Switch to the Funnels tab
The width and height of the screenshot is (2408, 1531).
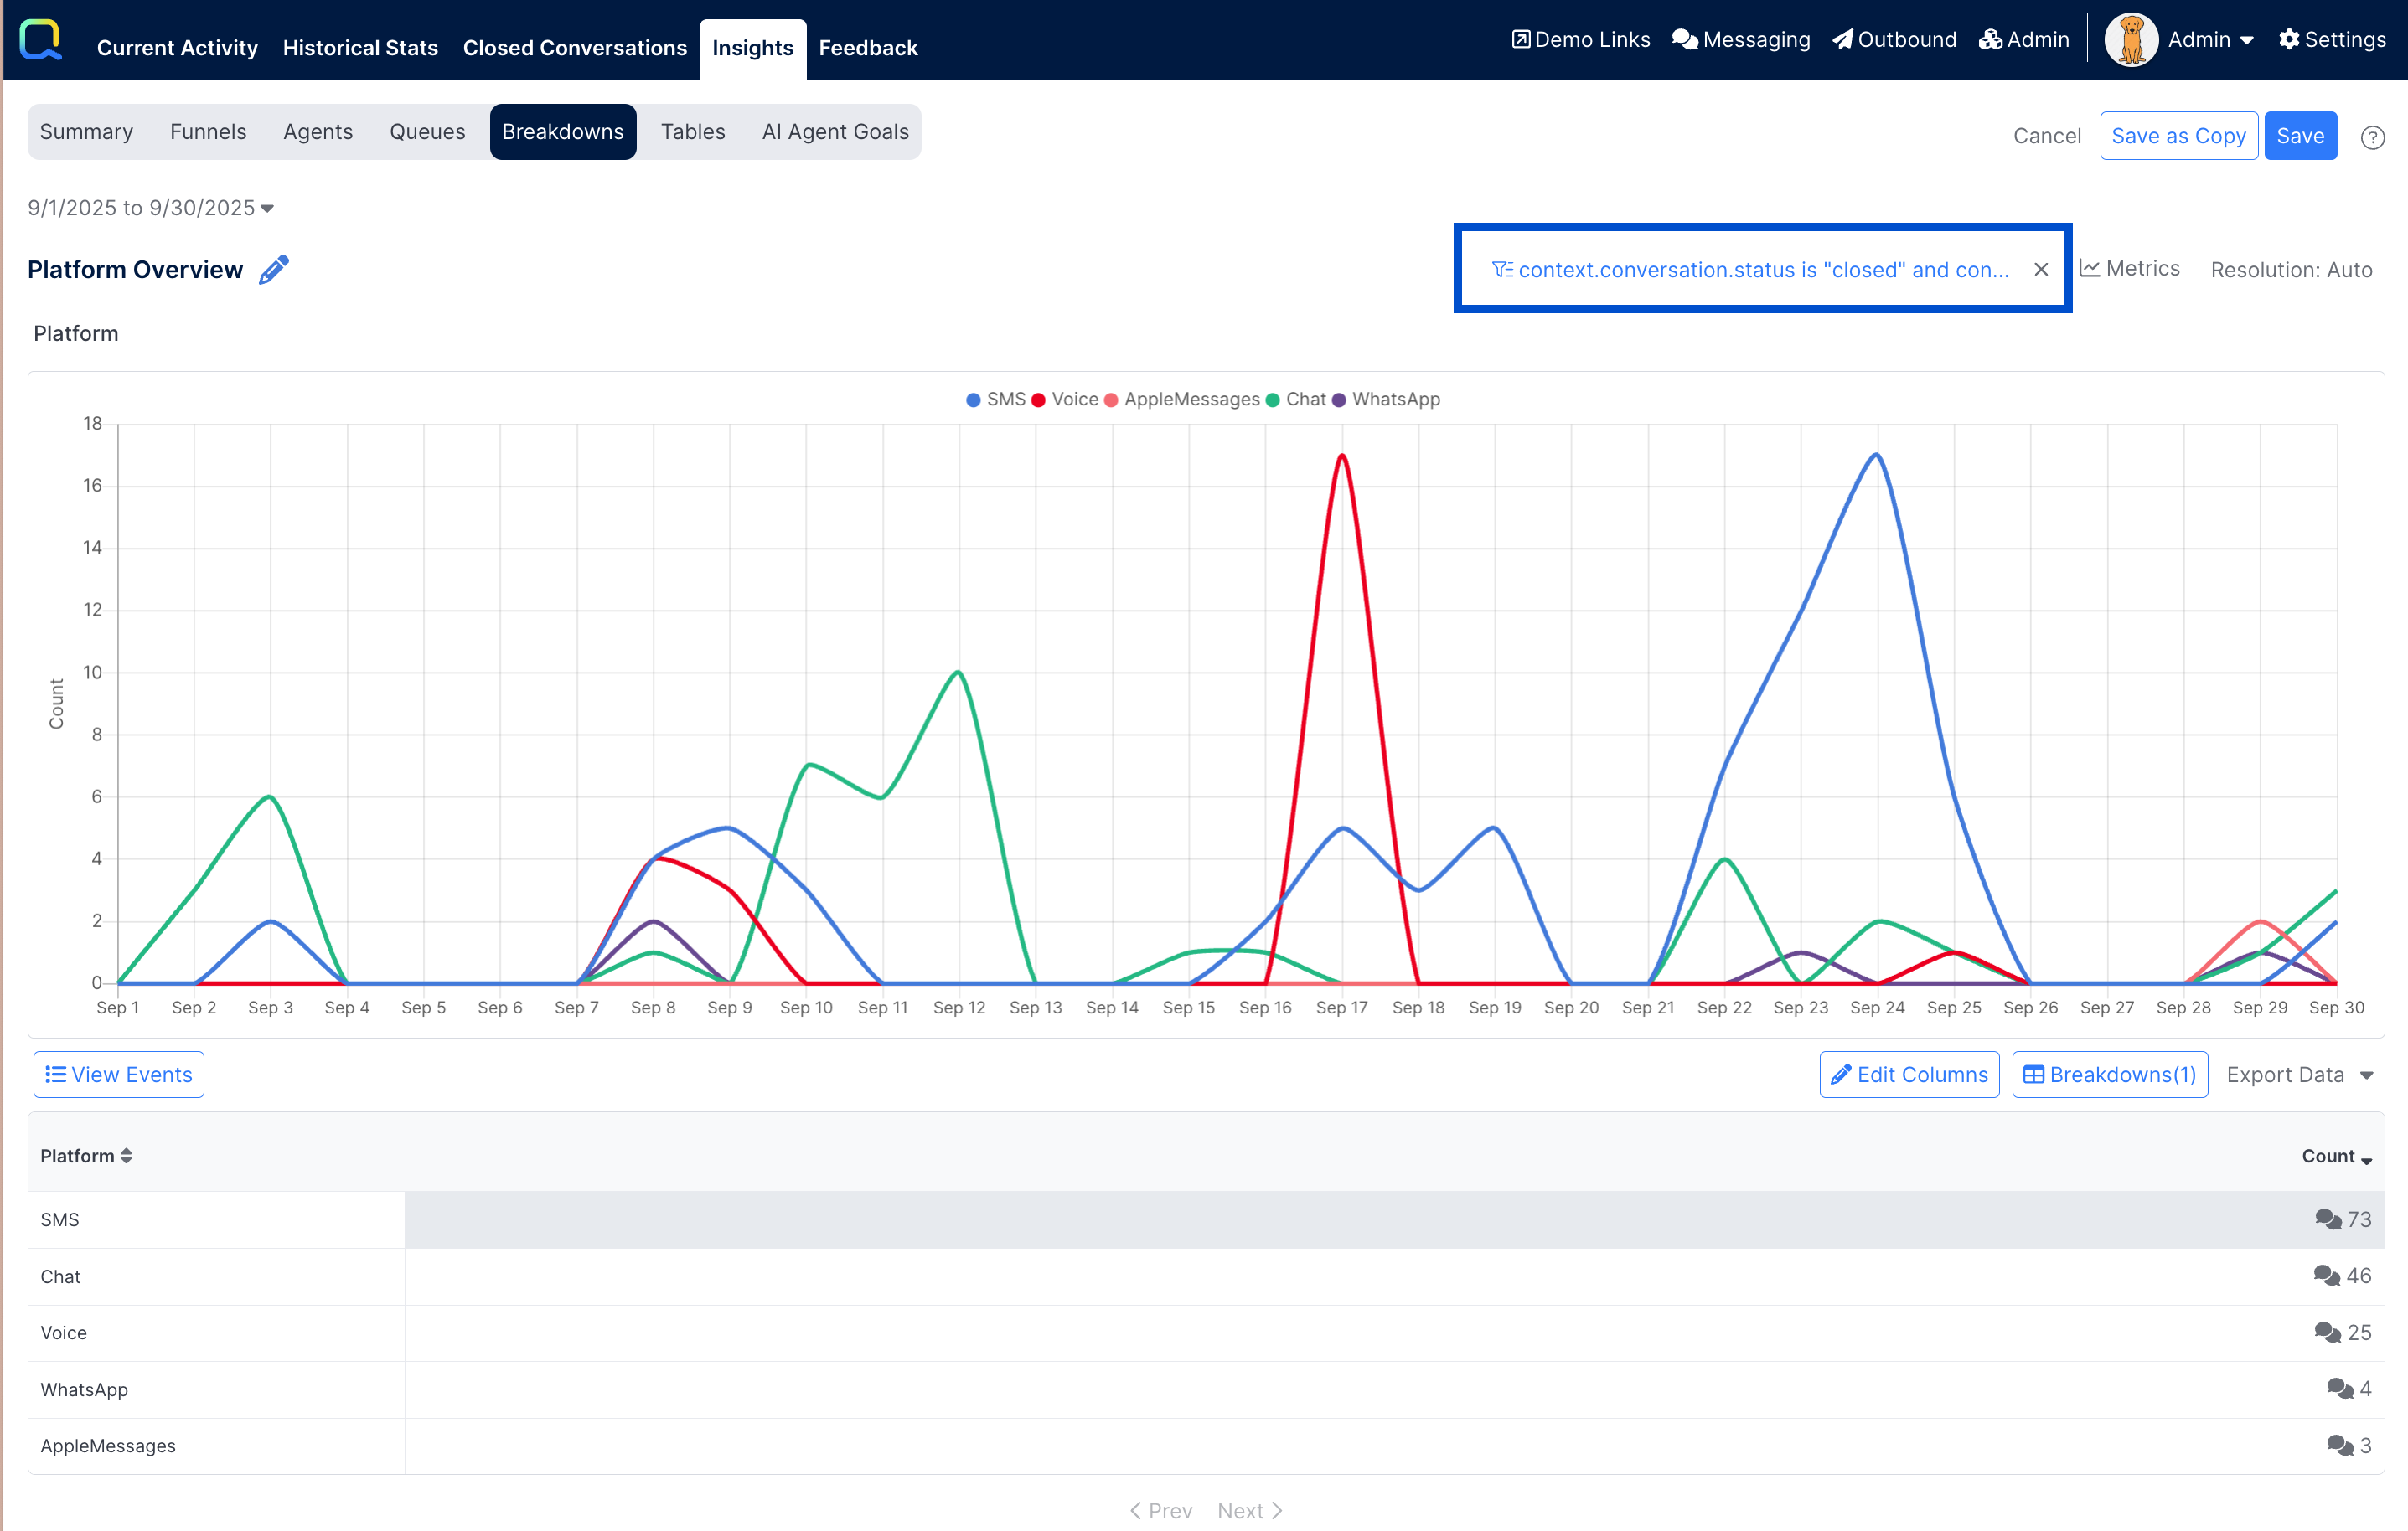(208, 132)
